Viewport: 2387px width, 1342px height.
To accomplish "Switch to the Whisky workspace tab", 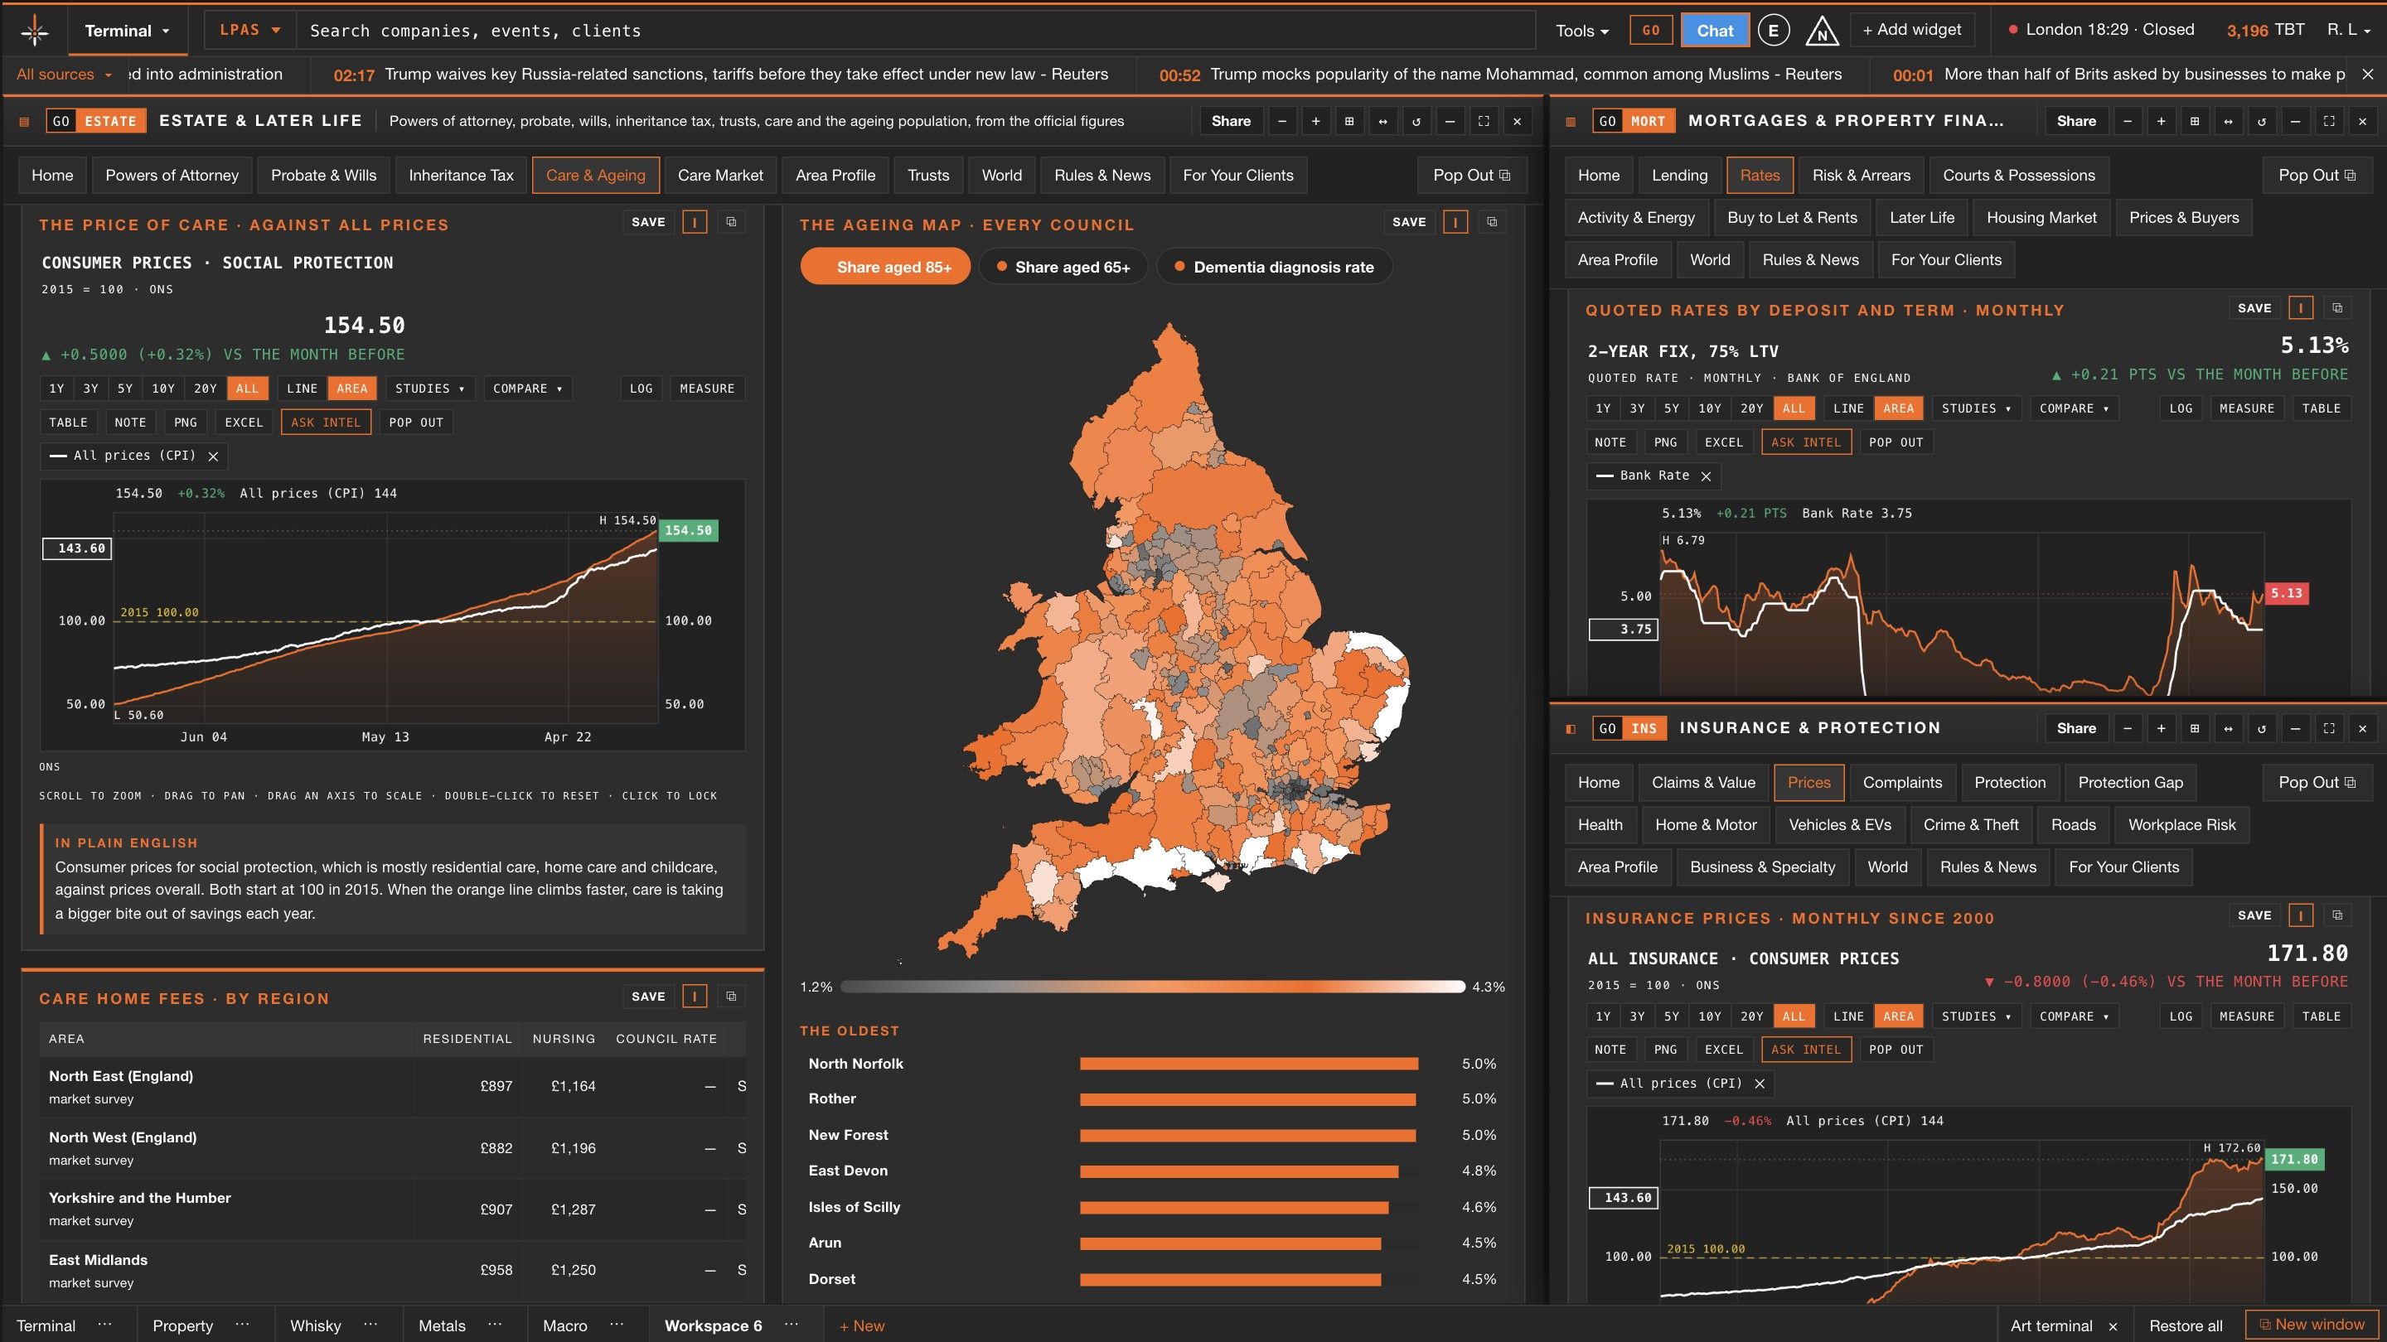I will tap(316, 1326).
